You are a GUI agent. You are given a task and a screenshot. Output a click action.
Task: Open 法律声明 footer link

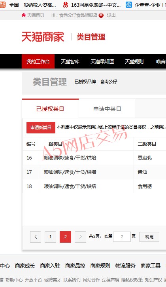coord(111,280)
